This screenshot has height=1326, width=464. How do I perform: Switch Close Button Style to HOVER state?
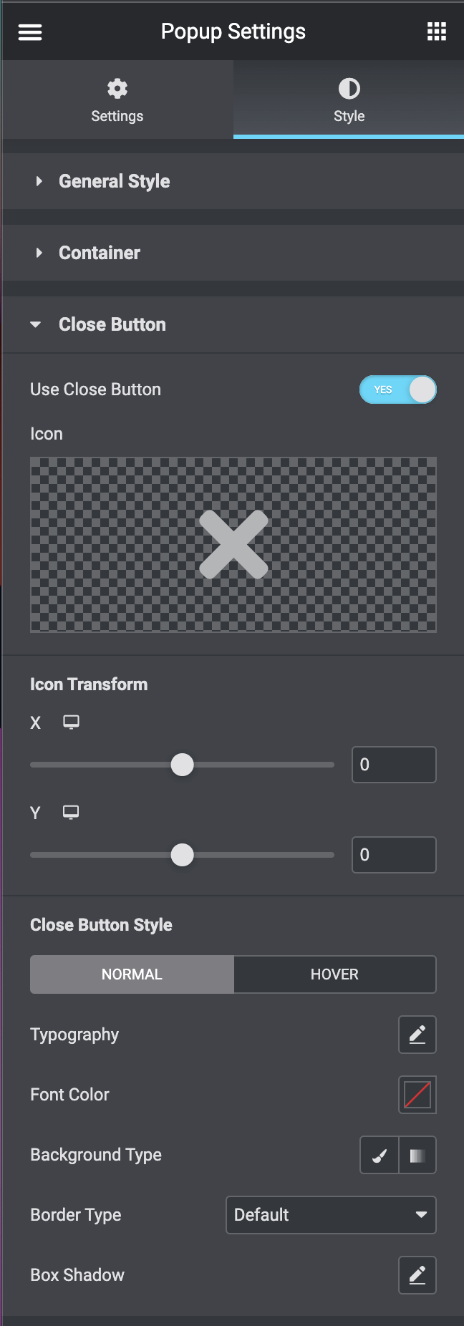pos(334,974)
